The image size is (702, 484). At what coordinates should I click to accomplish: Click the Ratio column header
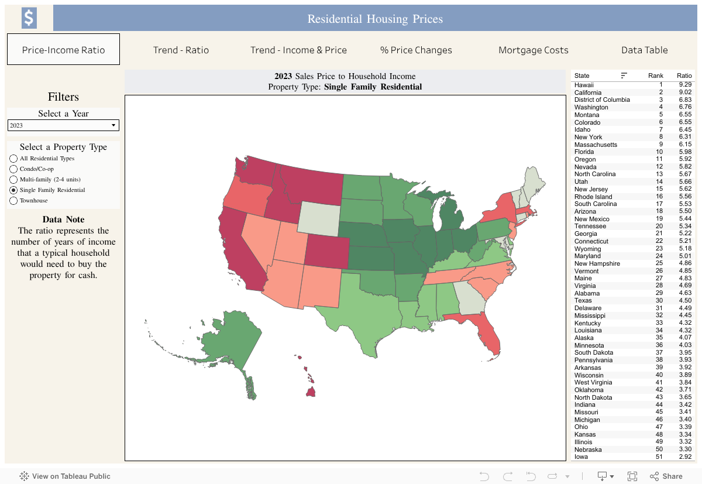pos(684,75)
